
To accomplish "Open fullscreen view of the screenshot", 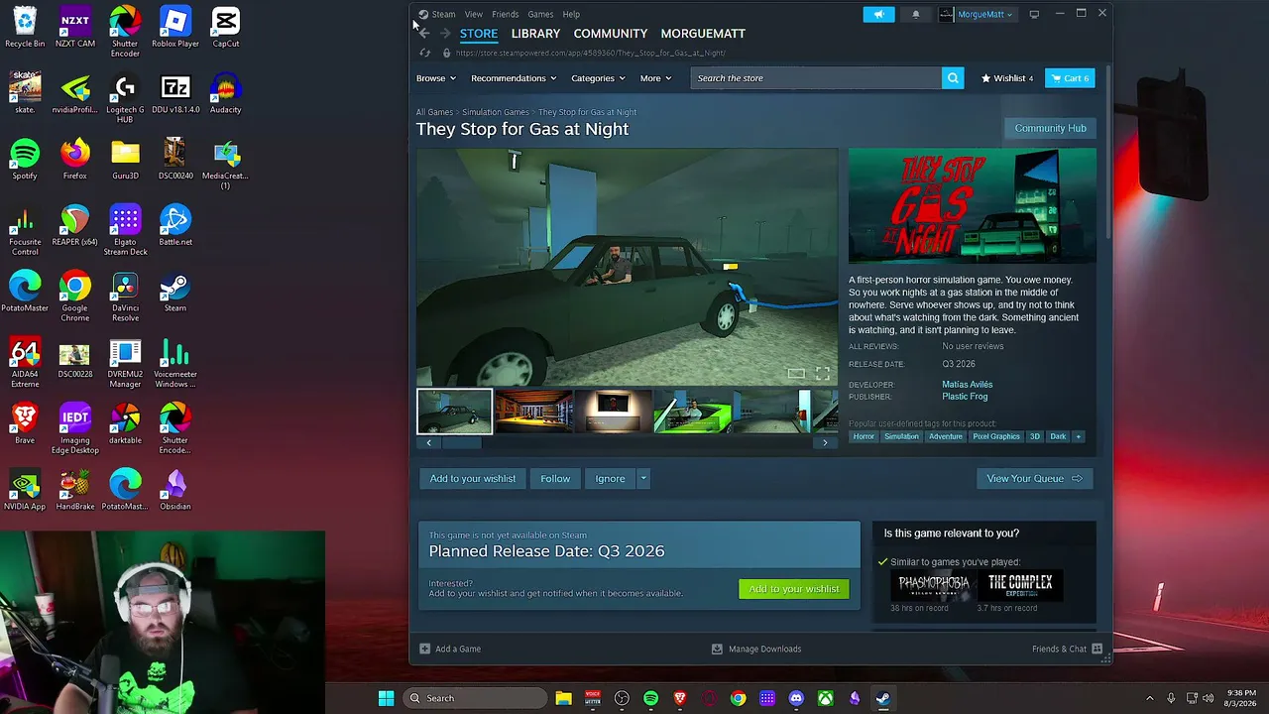I will pyautogui.click(x=822, y=373).
